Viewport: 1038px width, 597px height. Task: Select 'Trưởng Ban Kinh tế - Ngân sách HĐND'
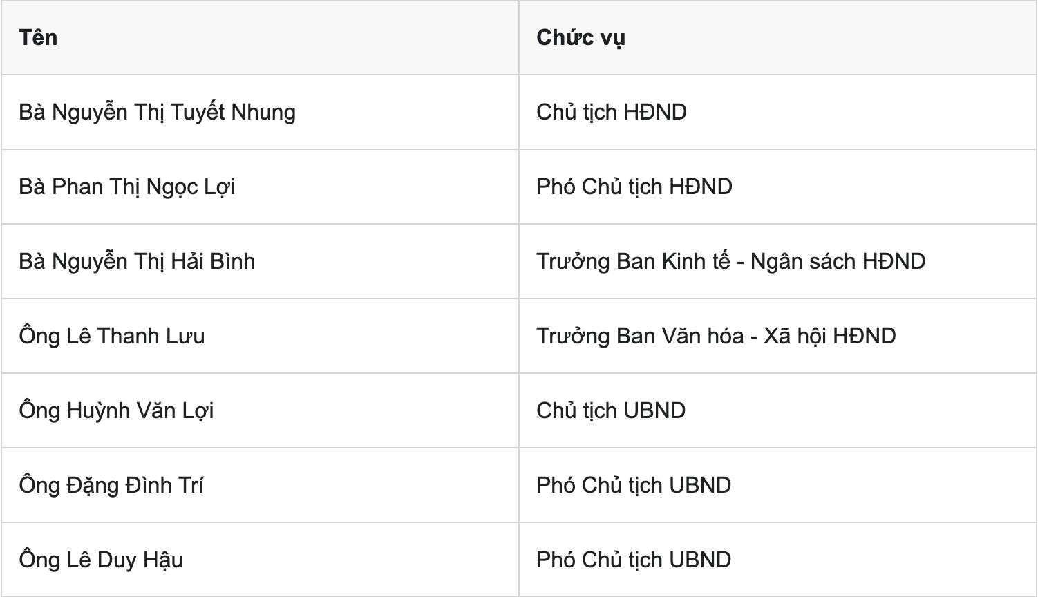point(731,261)
